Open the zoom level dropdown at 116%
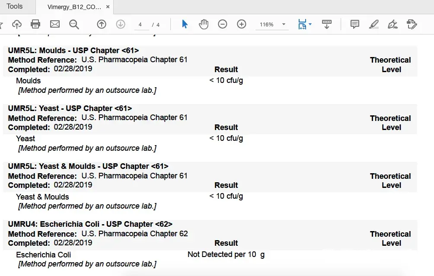434x276 pixels. [284, 25]
